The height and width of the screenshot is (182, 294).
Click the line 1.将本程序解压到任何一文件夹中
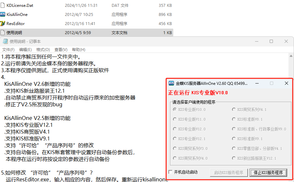pyautogui.click(x=41, y=57)
